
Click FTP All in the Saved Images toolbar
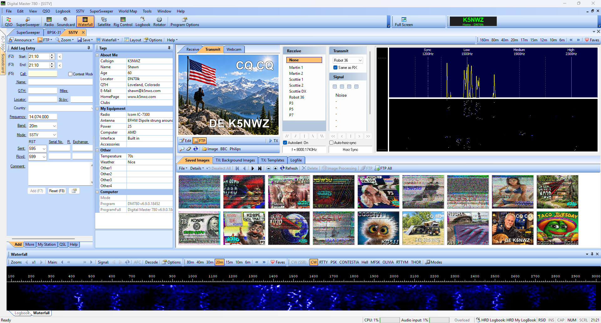(x=383, y=168)
